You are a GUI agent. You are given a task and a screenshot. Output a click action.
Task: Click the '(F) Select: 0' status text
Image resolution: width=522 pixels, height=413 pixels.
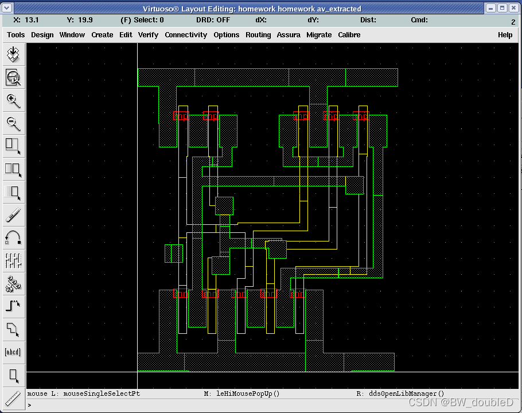(142, 20)
